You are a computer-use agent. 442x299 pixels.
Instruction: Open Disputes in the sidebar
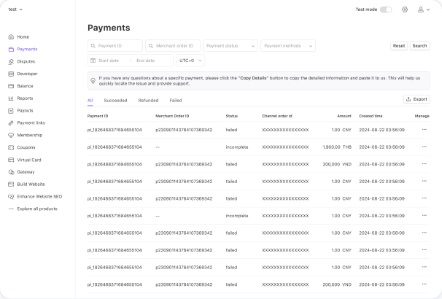point(26,61)
